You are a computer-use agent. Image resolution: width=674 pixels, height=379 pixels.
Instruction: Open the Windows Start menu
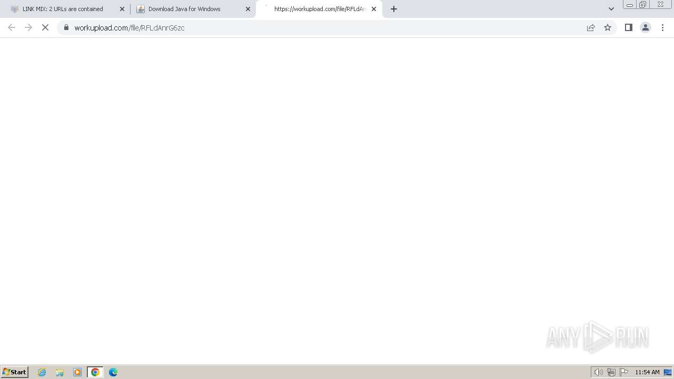15,372
